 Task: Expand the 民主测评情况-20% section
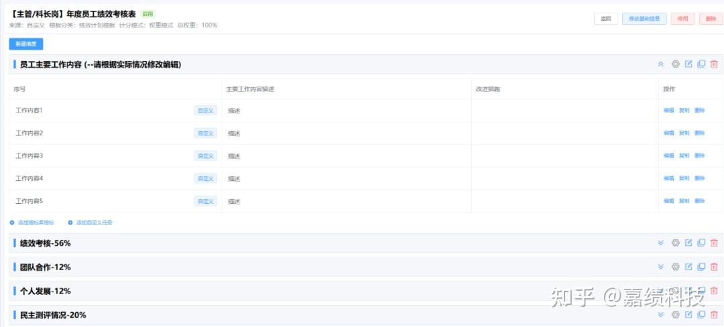(x=661, y=314)
